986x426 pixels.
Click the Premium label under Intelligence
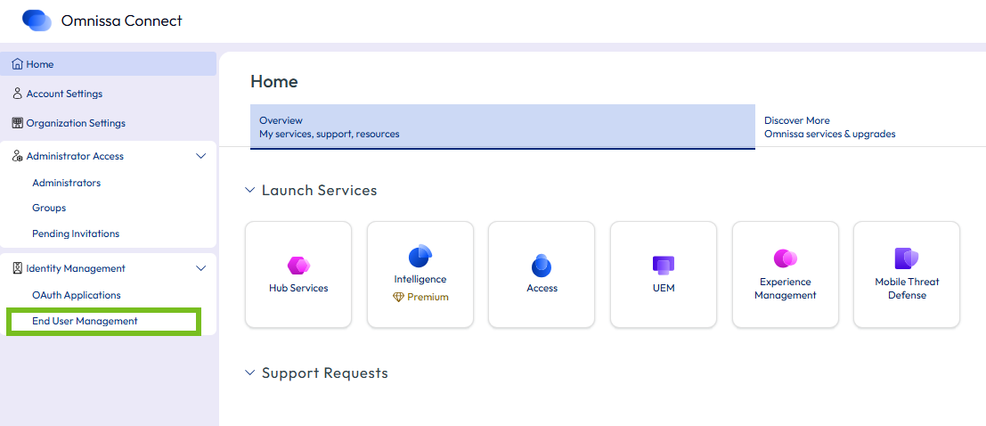(x=428, y=297)
